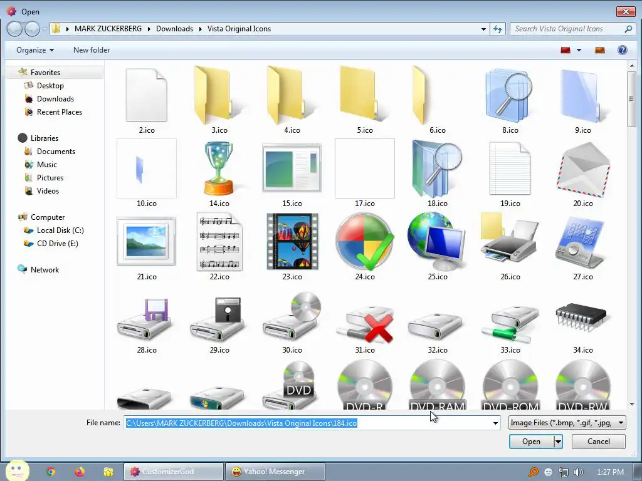This screenshot has height=481, width=642.
Task: Select the 18.ico magnifier folder file
Action: 437,173
